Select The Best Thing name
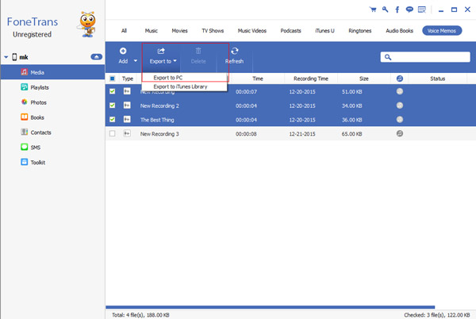 (x=157, y=120)
